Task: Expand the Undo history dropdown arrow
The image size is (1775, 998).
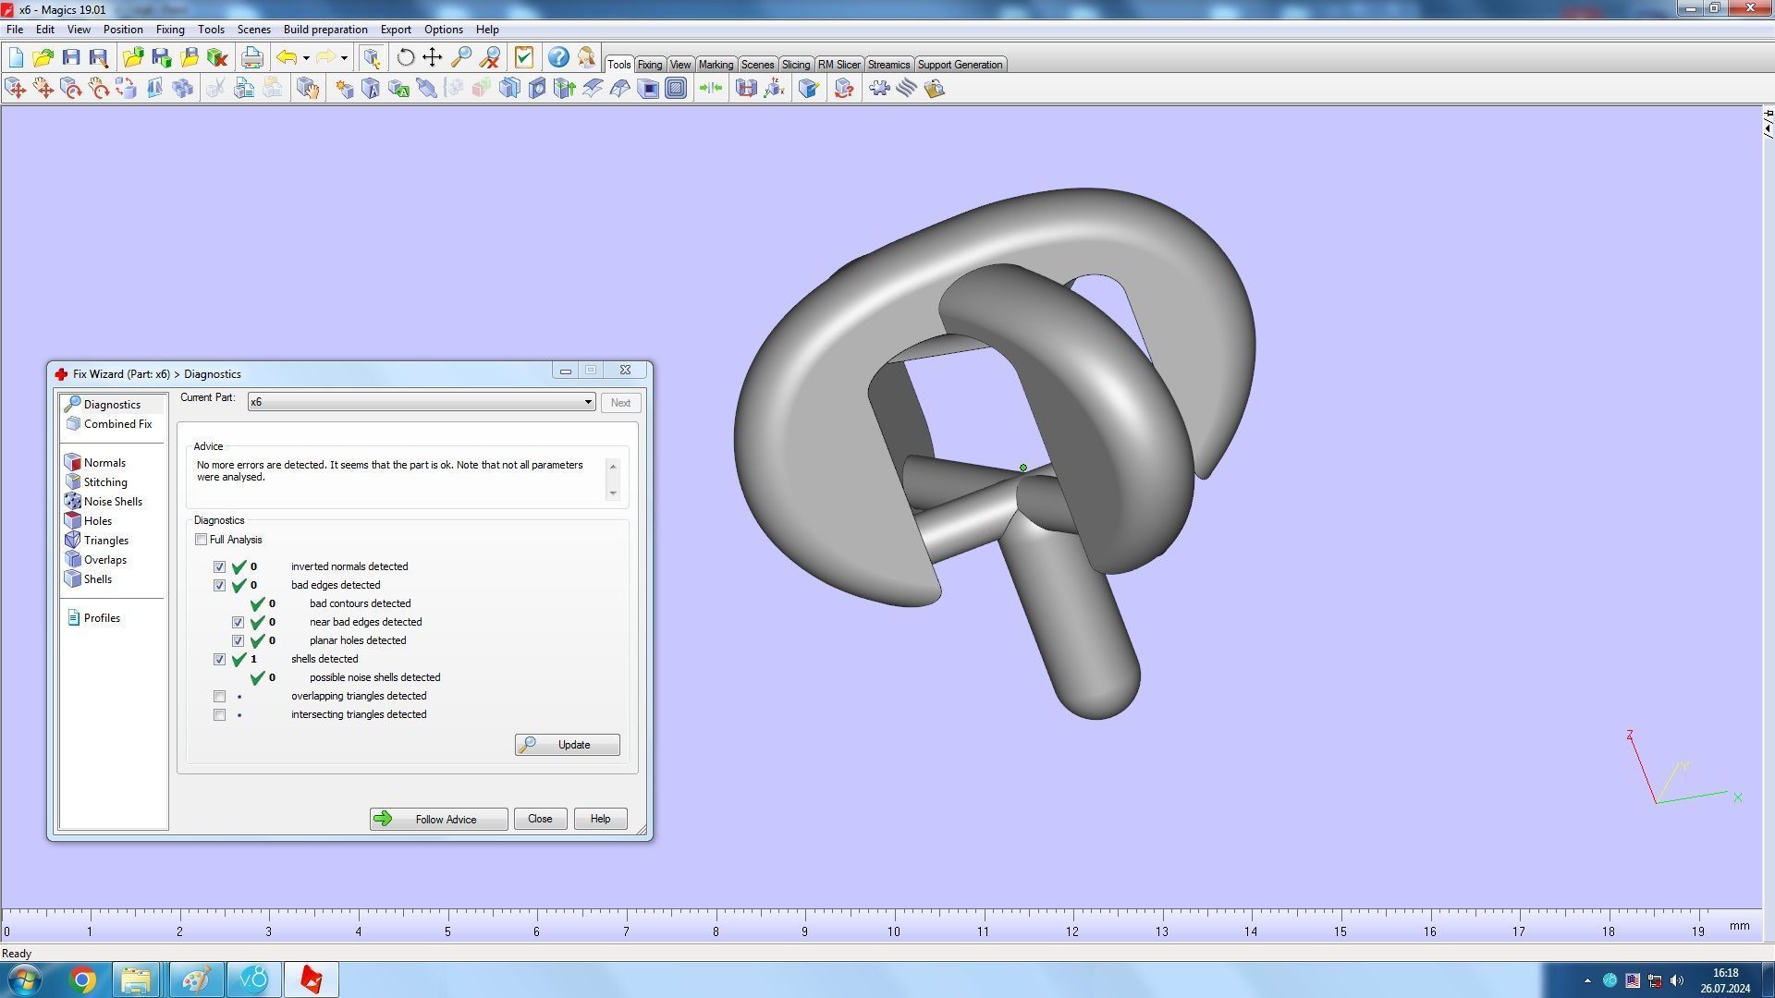Action: click(x=306, y=58)
